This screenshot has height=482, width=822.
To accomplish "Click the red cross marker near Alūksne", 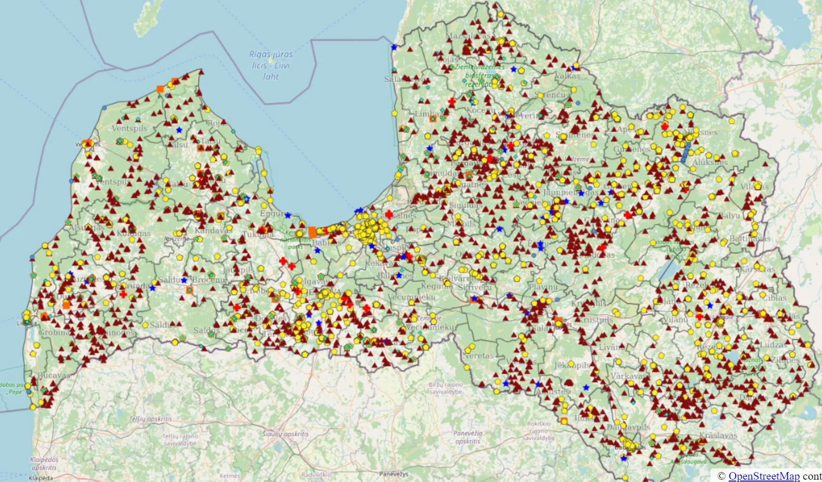I will (x=664, y=127).
